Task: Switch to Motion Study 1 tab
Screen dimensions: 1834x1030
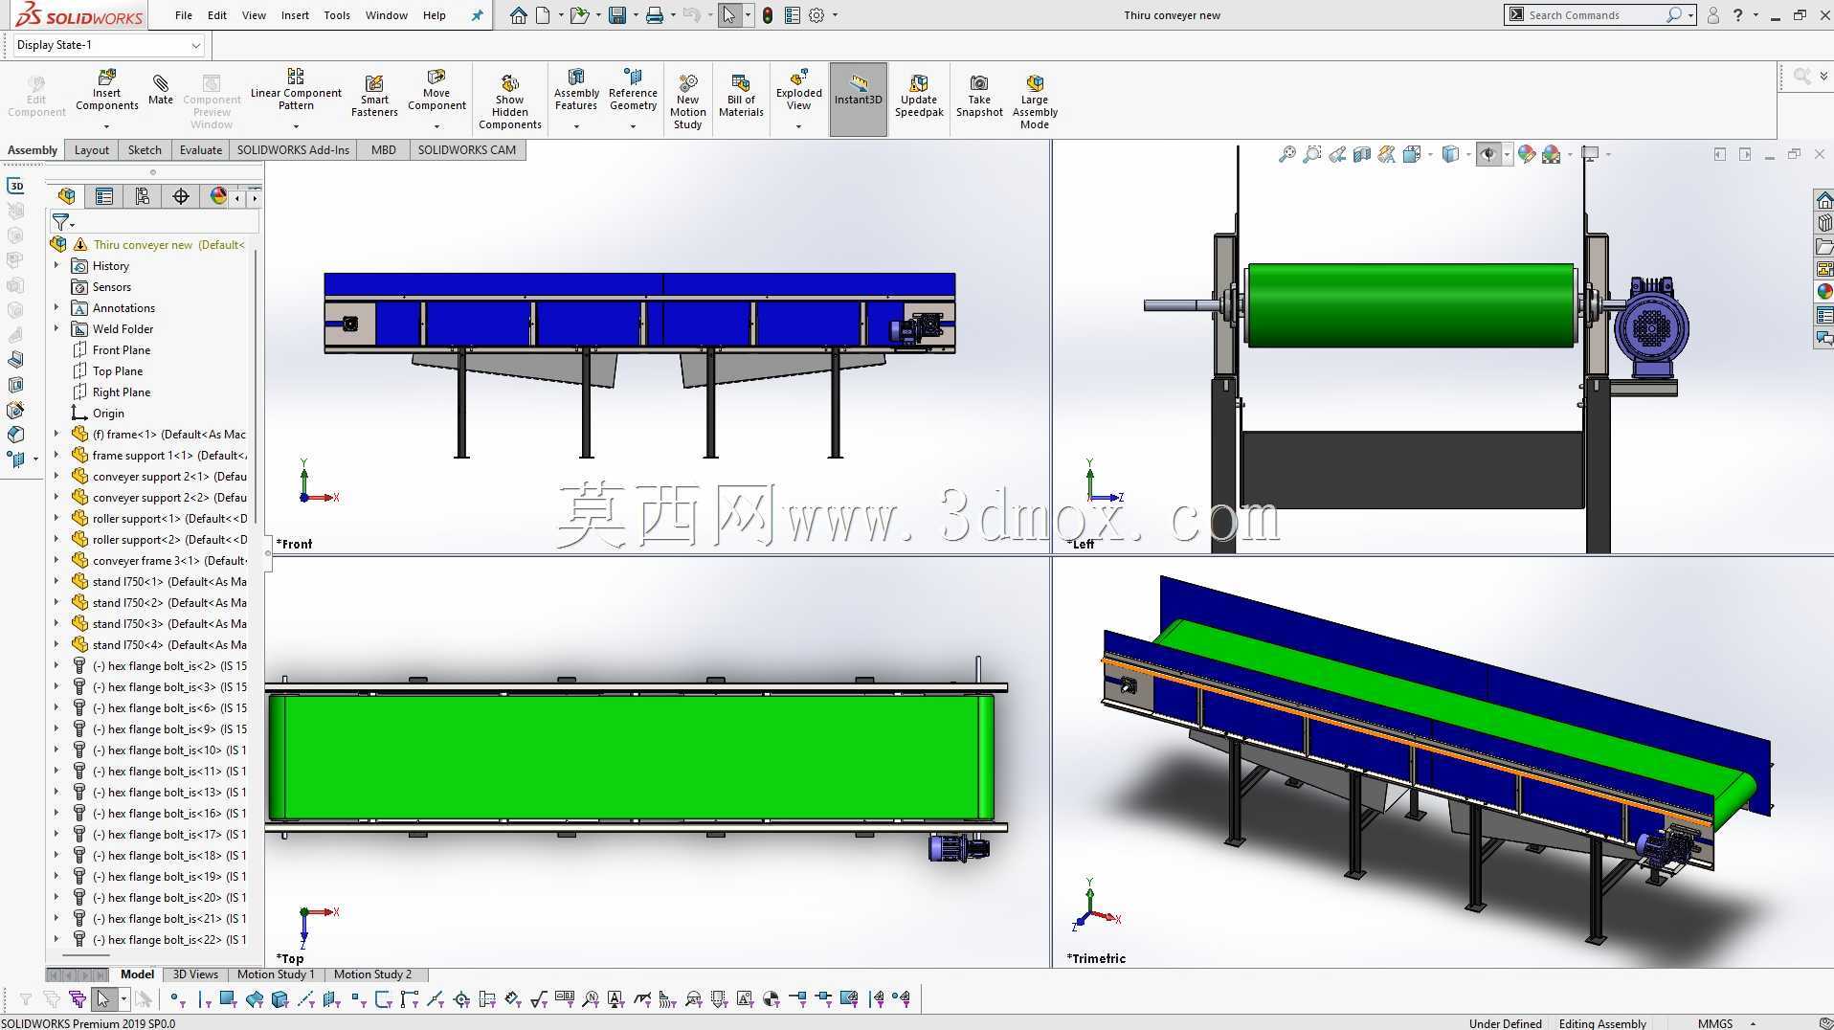Action: (x=276, y=974)
